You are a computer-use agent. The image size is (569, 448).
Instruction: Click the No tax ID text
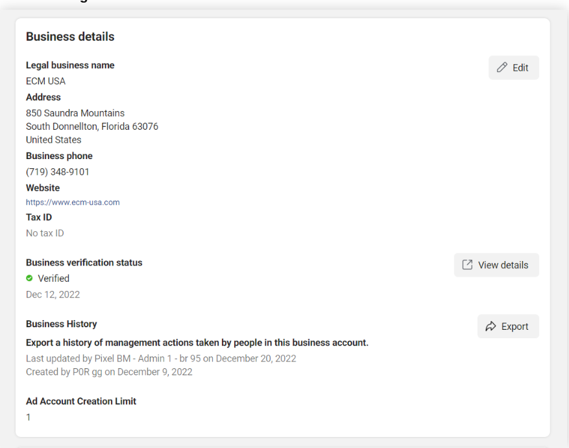point(45,233)
